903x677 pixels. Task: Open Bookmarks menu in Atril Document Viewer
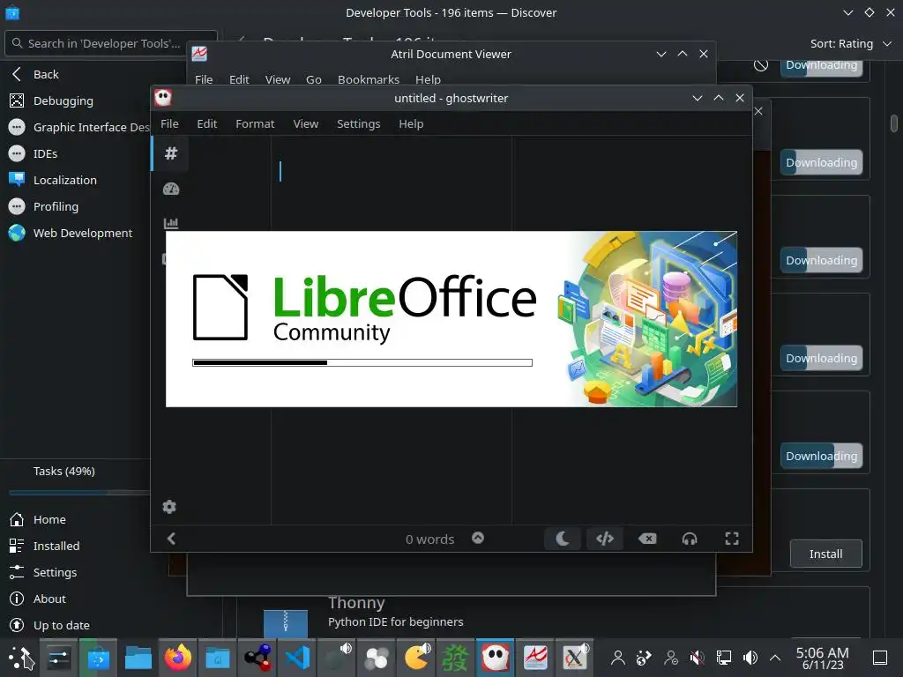click(x=369, y=79)
